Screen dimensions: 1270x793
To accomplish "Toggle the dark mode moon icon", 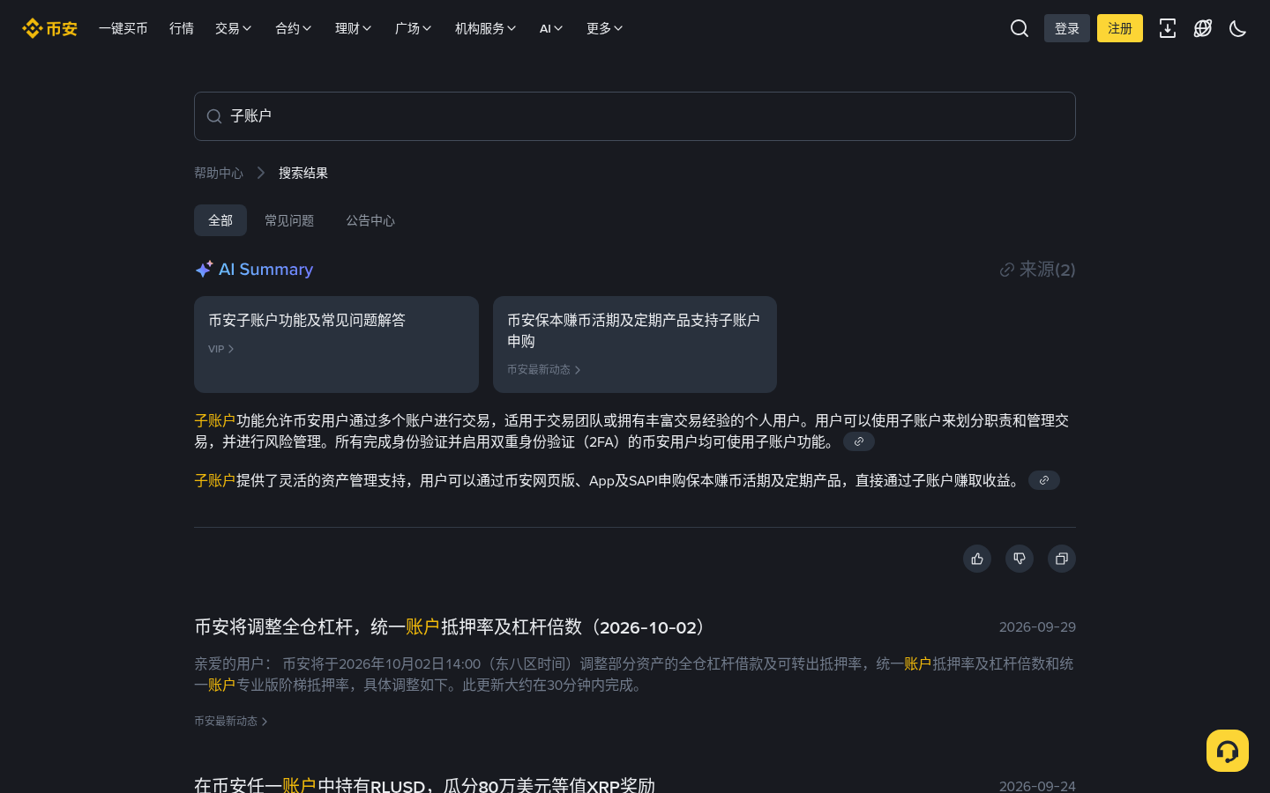I will click(x=1238, y=28).
